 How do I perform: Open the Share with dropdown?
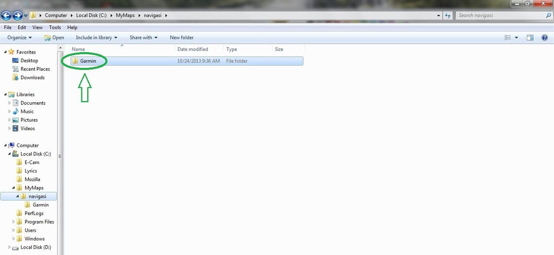coord(143,38)
